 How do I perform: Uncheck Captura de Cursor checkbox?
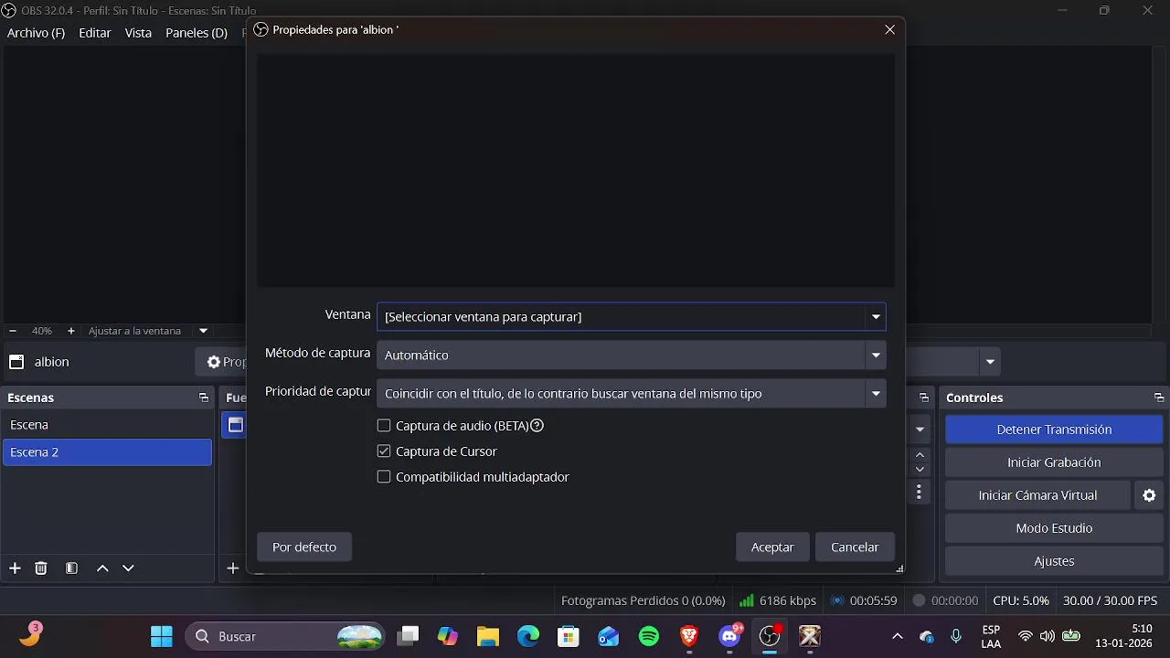click(x=384, y=451)
